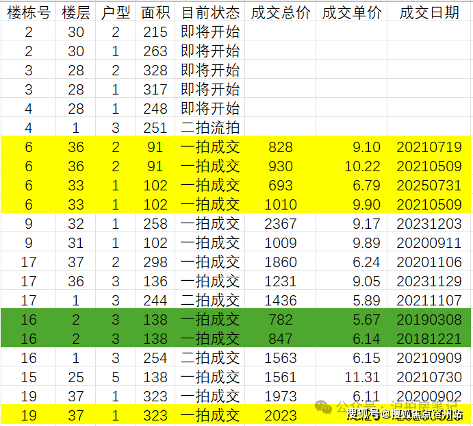Viewport: 473px width, 426px height.
Task: Select the 楼层 header cell
Action: coord(76,13)
